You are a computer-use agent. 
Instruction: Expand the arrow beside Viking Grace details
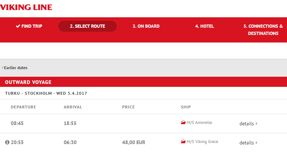pyautogui.click(x=257, y=143)
